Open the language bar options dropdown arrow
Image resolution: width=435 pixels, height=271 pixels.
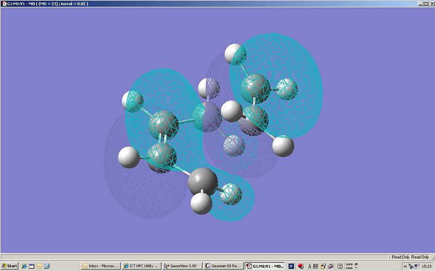pos(356,268)
